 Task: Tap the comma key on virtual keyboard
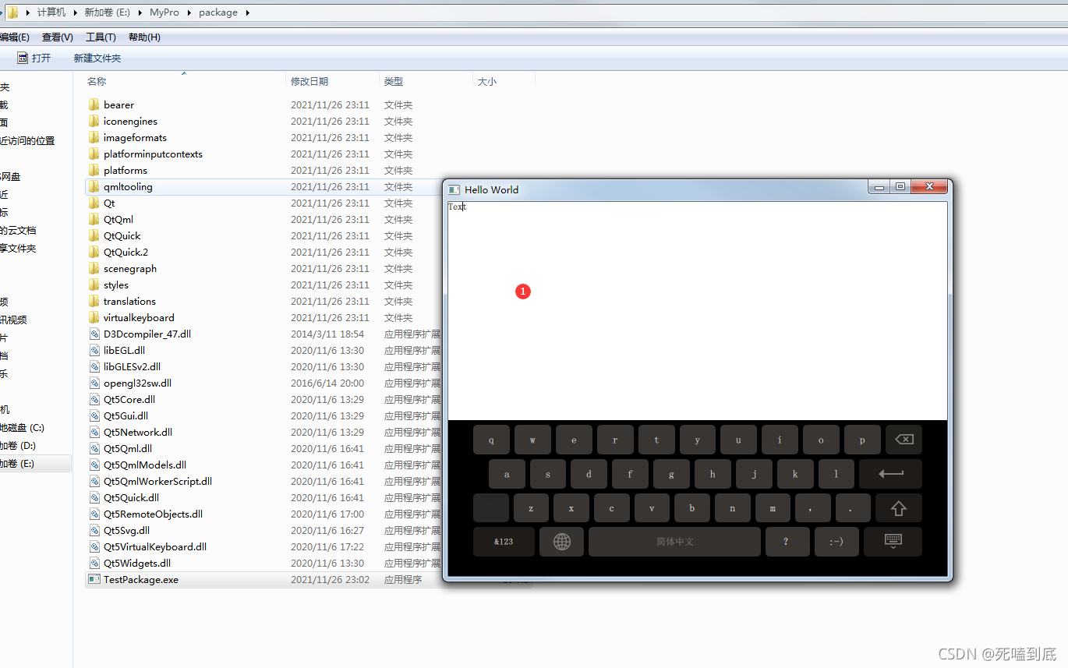[813, 508]
